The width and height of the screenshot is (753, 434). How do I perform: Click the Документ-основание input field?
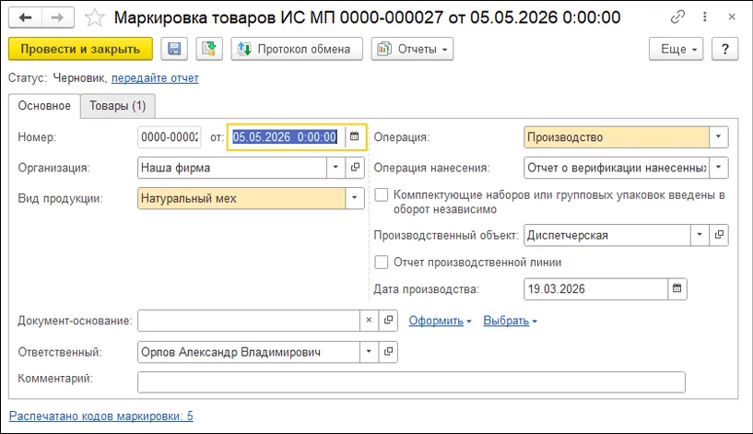[x=249, y=321]
